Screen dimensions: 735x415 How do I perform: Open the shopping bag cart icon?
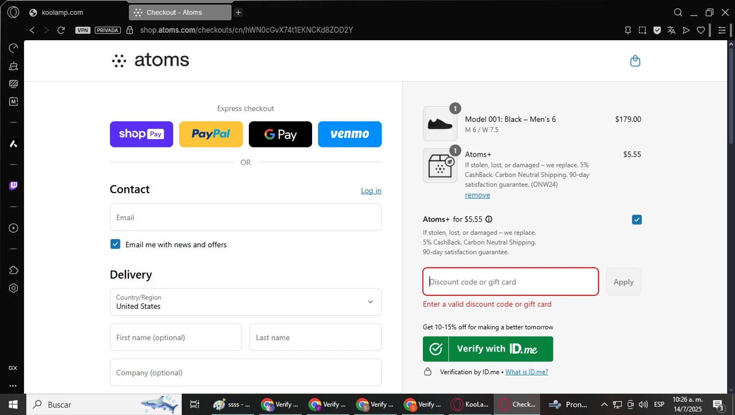(x=635, y=61)
